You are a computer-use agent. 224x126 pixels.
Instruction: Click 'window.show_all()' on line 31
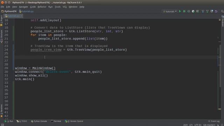(x=31, y=76)
